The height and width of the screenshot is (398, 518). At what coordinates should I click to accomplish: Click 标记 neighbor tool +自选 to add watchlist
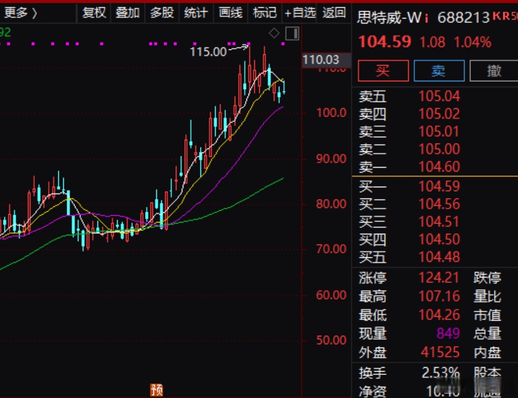pos(300,12)
